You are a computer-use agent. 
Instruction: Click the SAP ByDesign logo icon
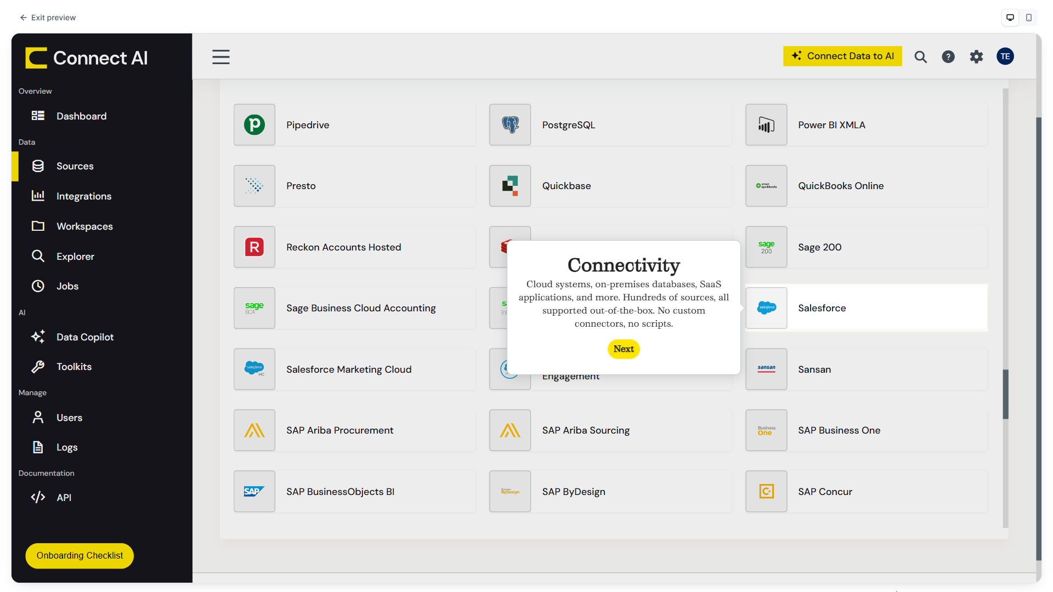point(510,492)
